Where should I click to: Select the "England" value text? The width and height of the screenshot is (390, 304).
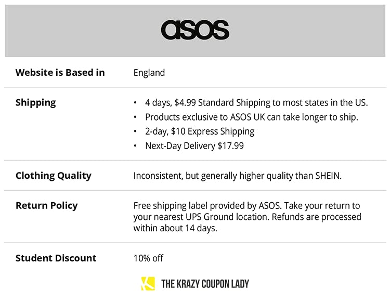coord(149,72)
